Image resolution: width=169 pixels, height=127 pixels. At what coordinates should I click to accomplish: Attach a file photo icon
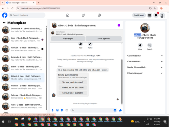[x=57, y=110]
